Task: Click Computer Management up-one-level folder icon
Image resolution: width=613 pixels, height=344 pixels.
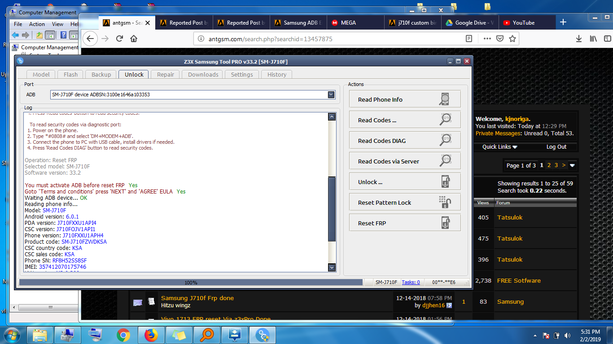Action: 39,35
